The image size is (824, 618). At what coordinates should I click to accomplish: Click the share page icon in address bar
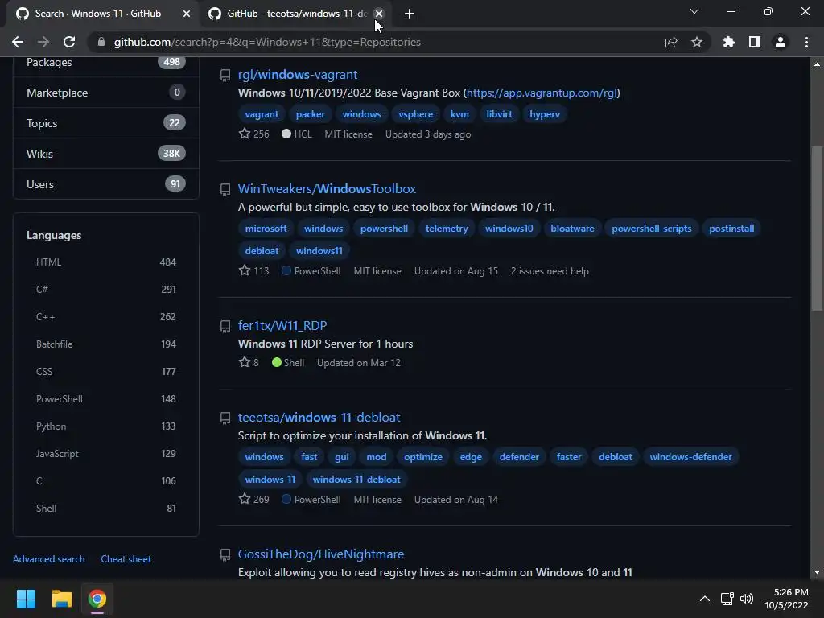click(x=671, y=42)
